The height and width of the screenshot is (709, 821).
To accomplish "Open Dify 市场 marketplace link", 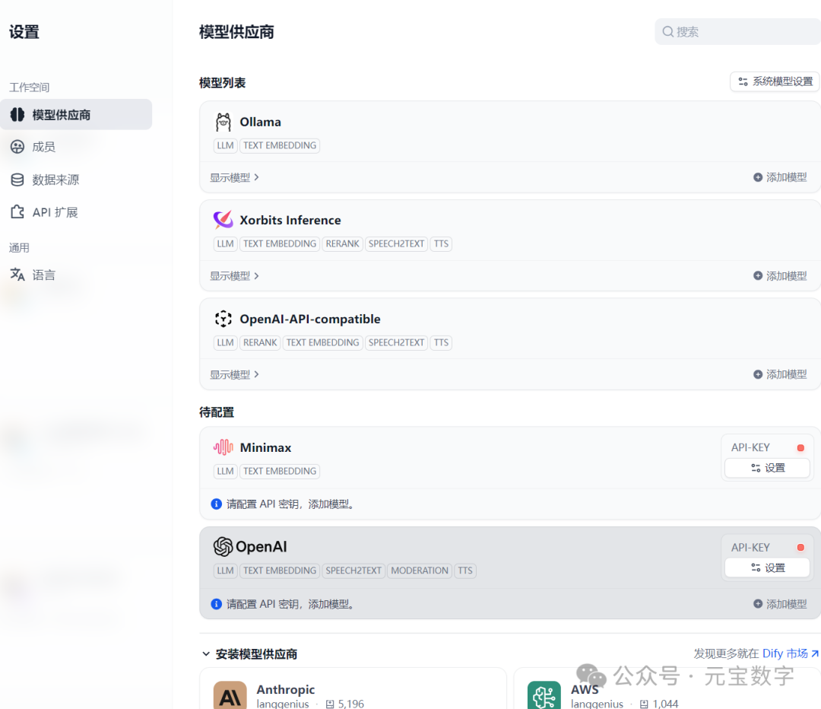I will (x=790, y=653).
